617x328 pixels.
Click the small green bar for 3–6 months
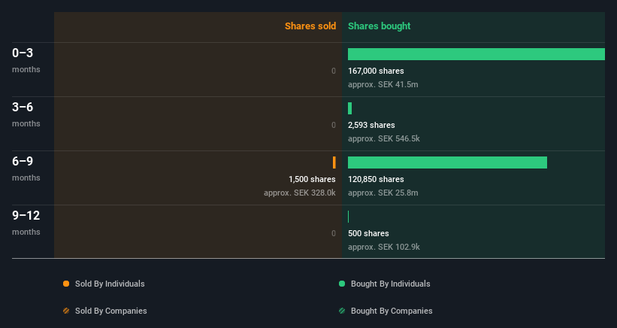point(349,108)
